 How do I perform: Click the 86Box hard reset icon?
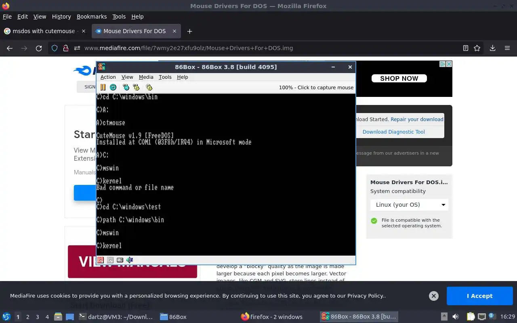113,87
